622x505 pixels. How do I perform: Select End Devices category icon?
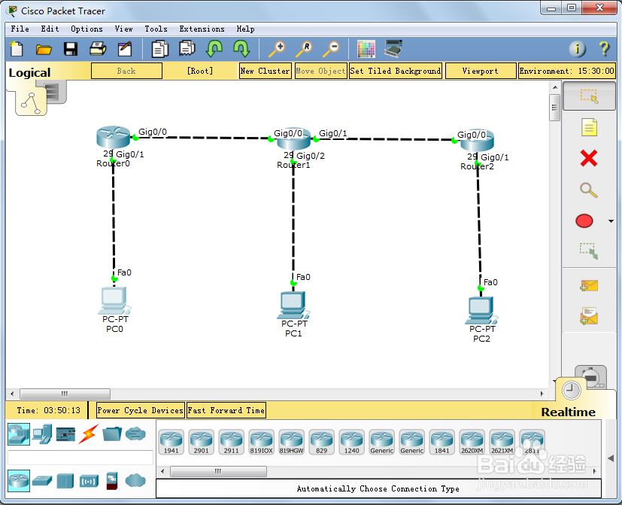click(x=42, y=434)
